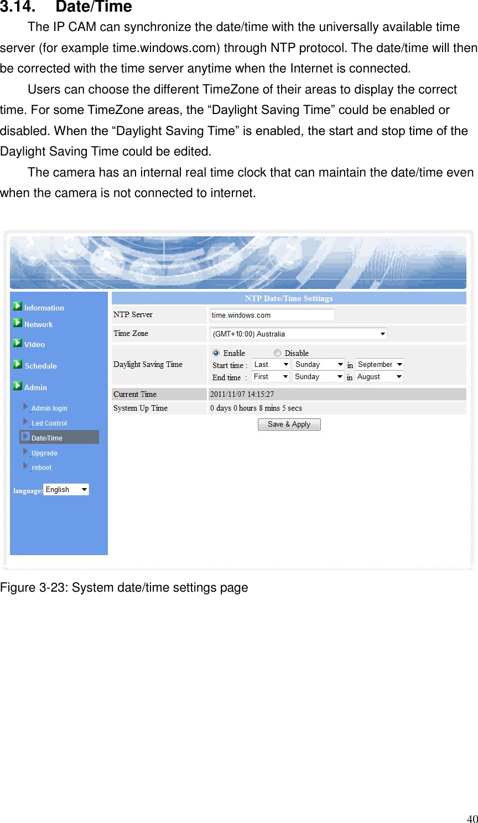Open the language dropdown showing English
This screenshot has width=478, height=823.
[x=66, y=489]
